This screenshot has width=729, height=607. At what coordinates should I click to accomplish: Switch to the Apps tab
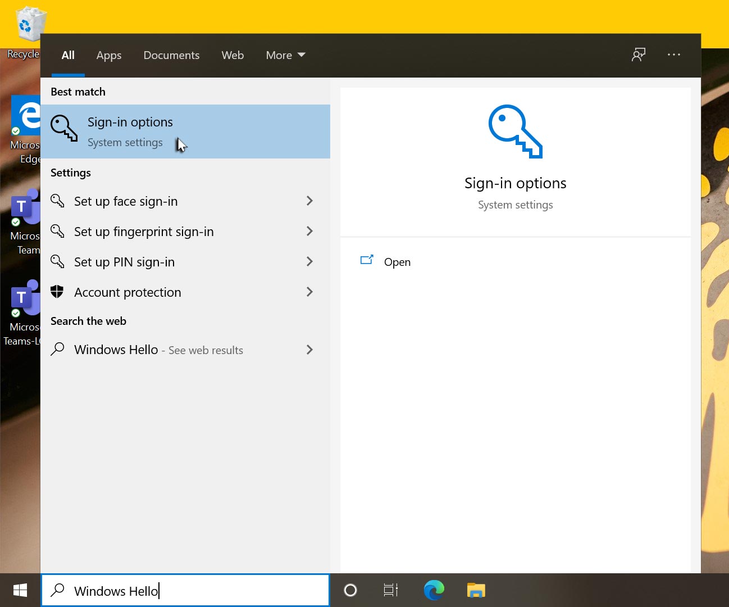point(109,55)
